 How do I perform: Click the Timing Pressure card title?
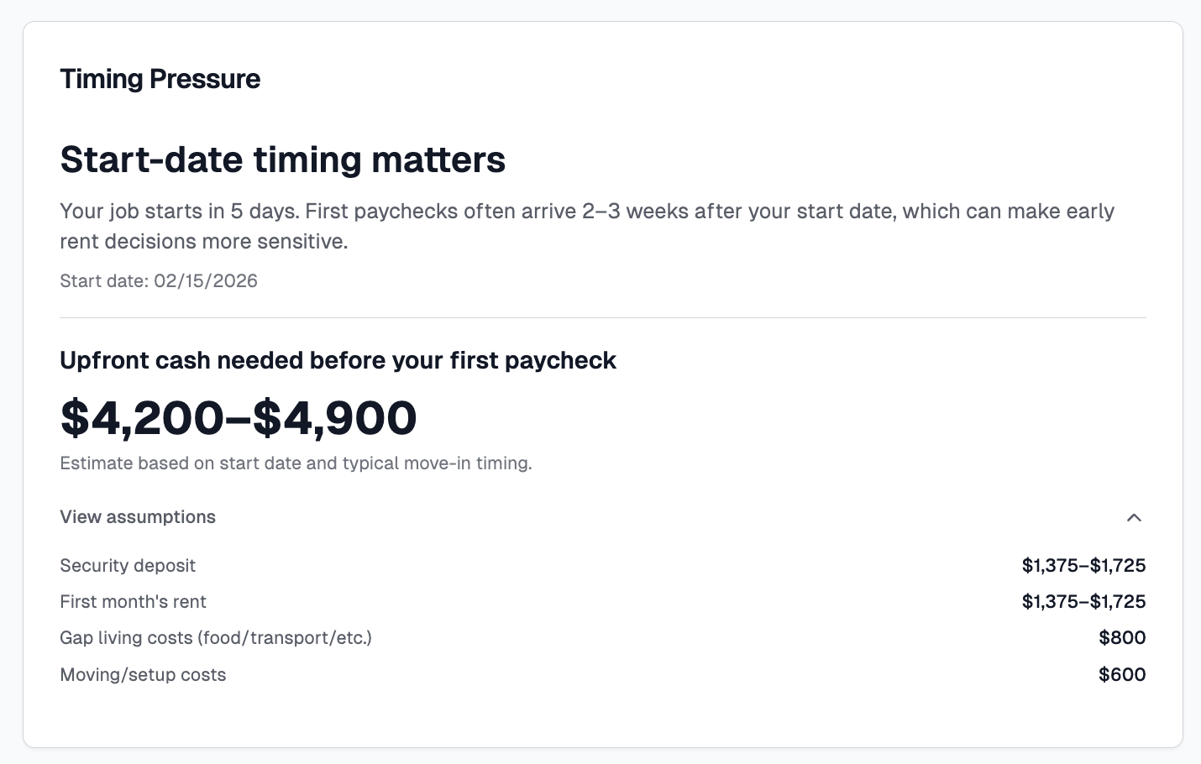[160, 79]
